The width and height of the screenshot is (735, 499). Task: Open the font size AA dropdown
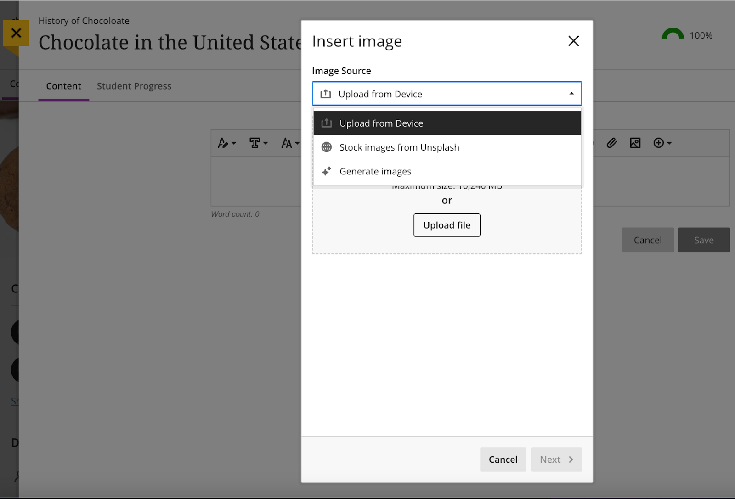290,143
